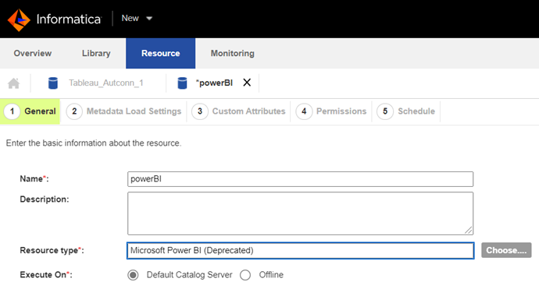Click the Choose... button
This screenshot has width=539, height=289.
tap(506, 250)
